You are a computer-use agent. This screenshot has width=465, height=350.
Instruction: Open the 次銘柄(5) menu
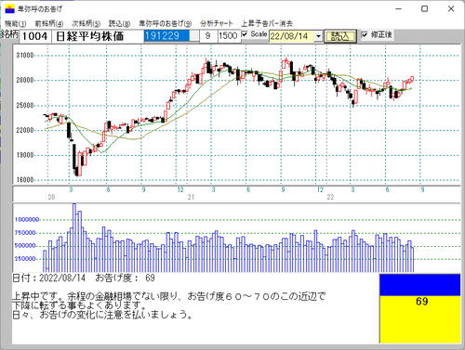(86, 23)
